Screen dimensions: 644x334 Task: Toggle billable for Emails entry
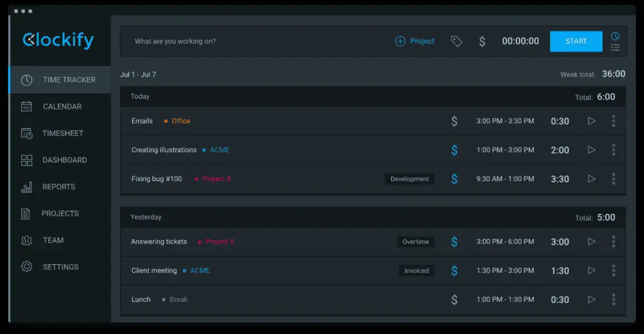click(454, 121)
